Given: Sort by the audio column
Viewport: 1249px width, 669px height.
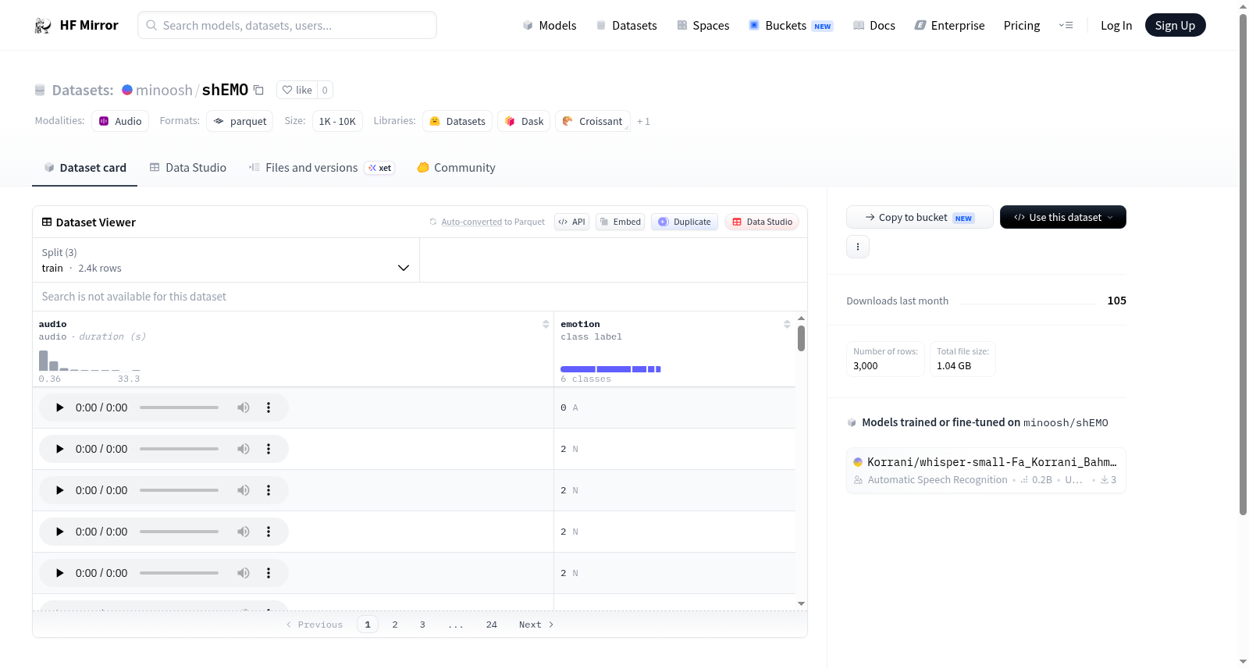Looking at the screenshot, I should pos(546,324).
